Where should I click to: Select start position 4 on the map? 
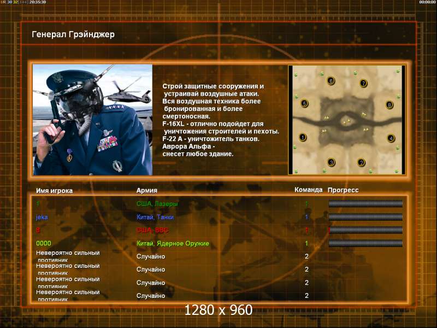click(391, 138)
